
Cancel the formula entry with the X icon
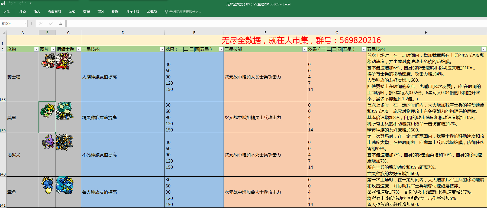pyautogui.click(x=41, y=24)
